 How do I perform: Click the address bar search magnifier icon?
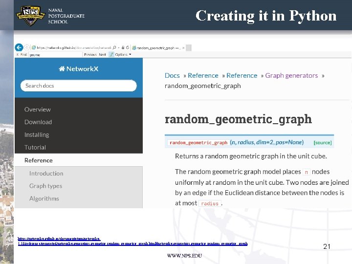pos(114,47)
